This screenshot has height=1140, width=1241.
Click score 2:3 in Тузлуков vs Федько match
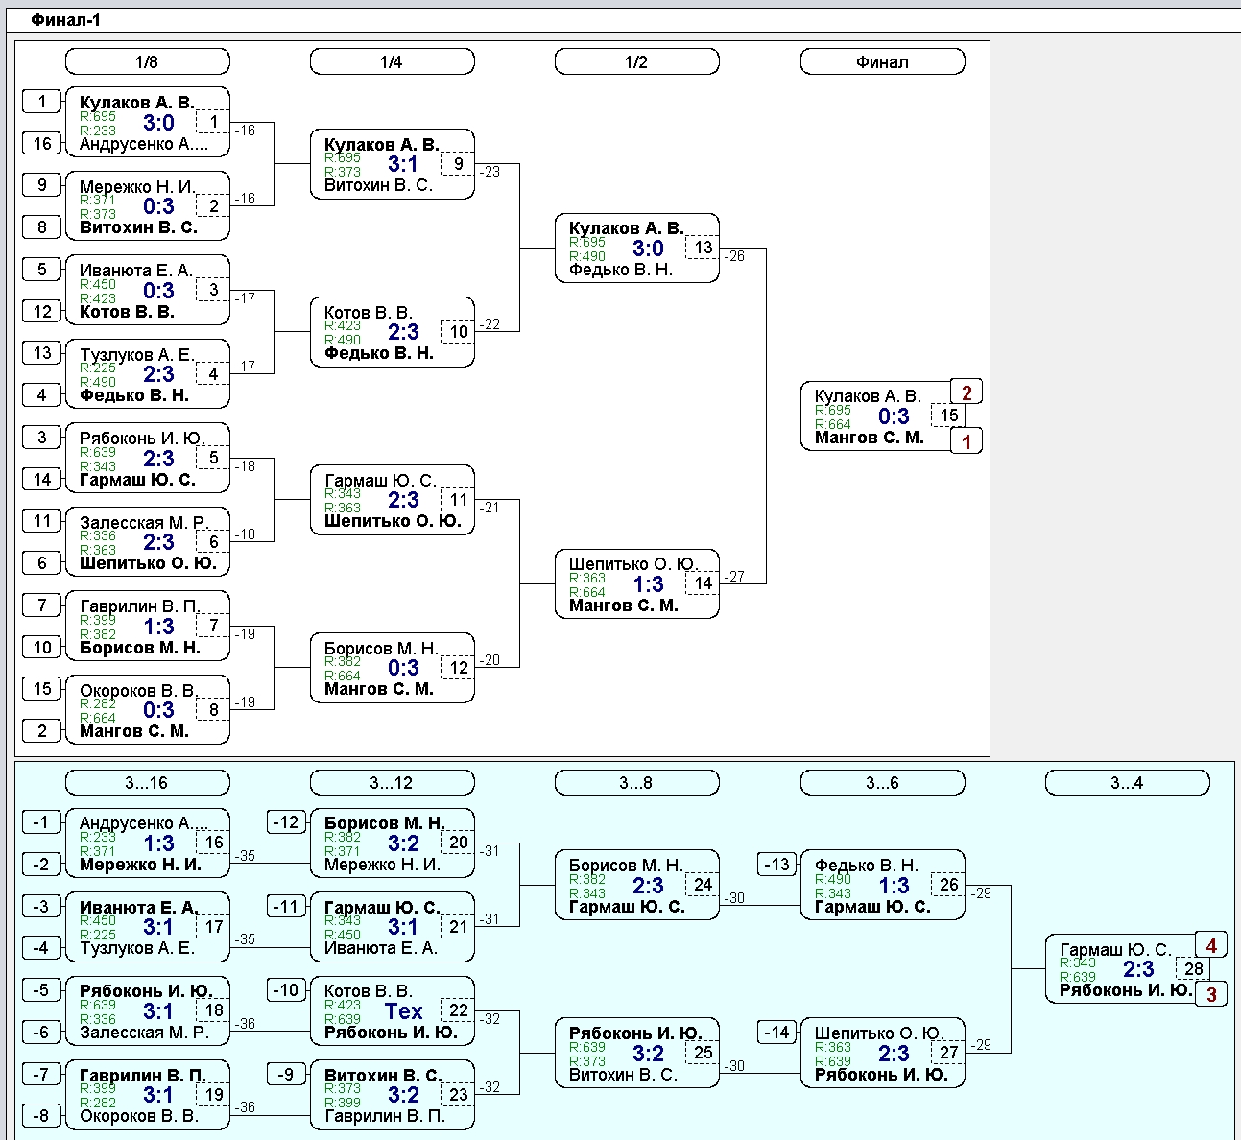[159, 374]
